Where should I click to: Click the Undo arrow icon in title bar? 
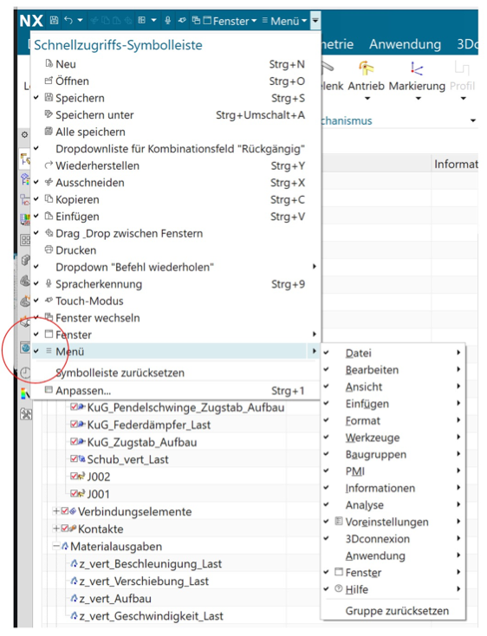click(x=68, y=20)
